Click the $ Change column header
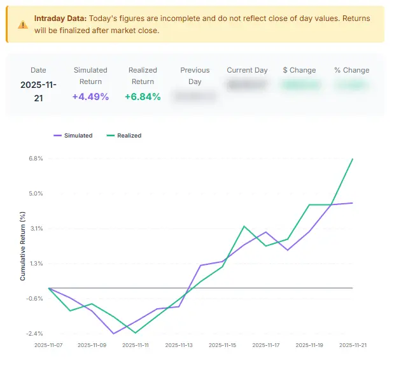The width and height of the screenshot is (394, 370). [x=300, y=70]
